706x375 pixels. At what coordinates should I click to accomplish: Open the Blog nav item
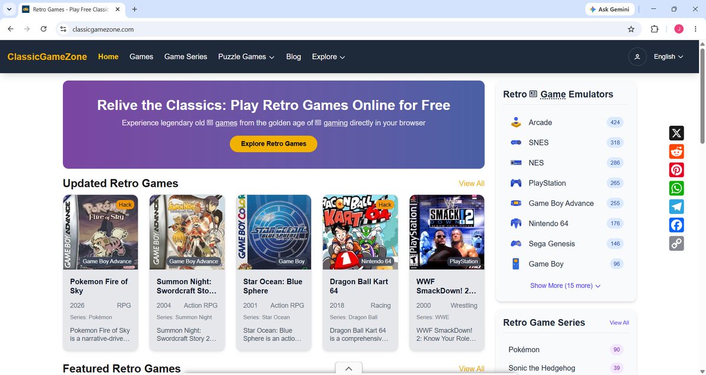(294, 56)
